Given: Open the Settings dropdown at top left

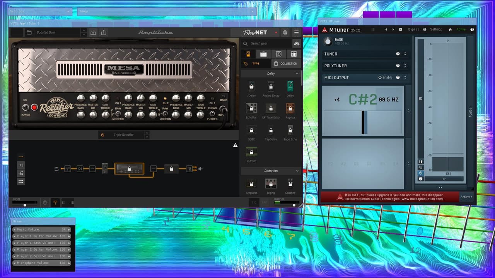Looking at the screenshot, I should point(40,12).
